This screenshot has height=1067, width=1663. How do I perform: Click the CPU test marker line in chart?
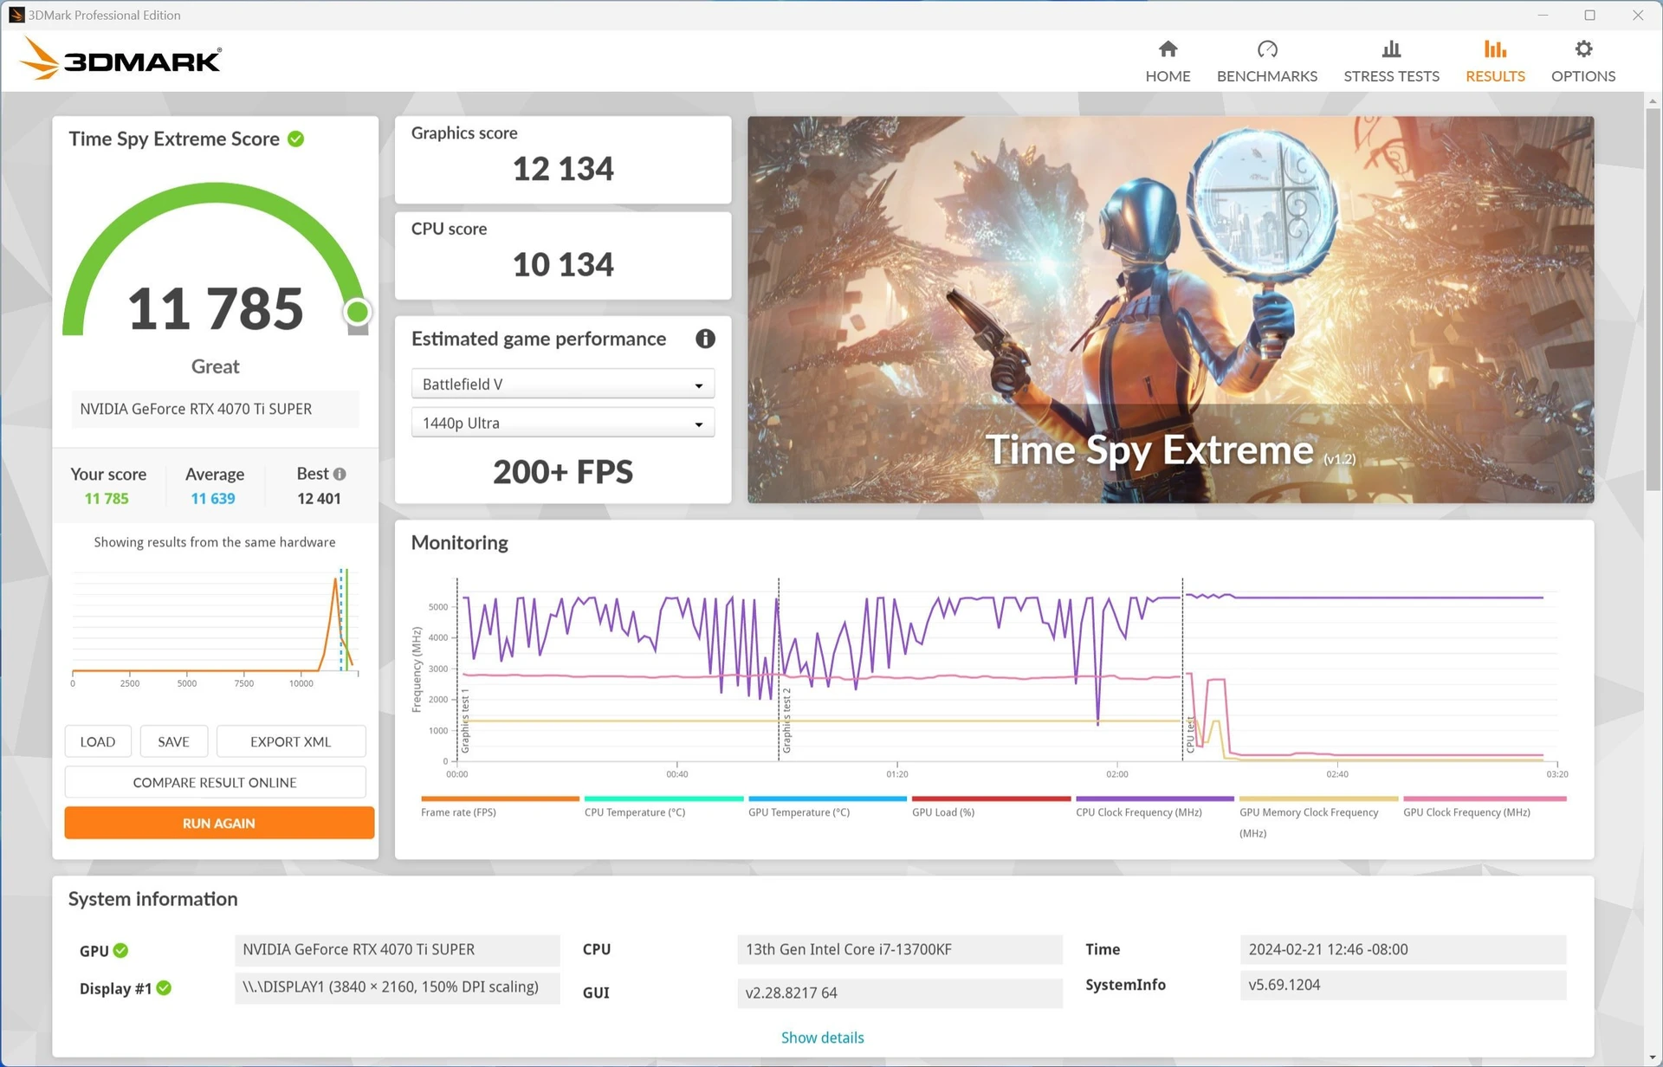(x=1182, y=669)
